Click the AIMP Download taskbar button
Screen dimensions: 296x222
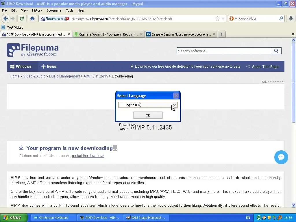click(x=100, y=218)
